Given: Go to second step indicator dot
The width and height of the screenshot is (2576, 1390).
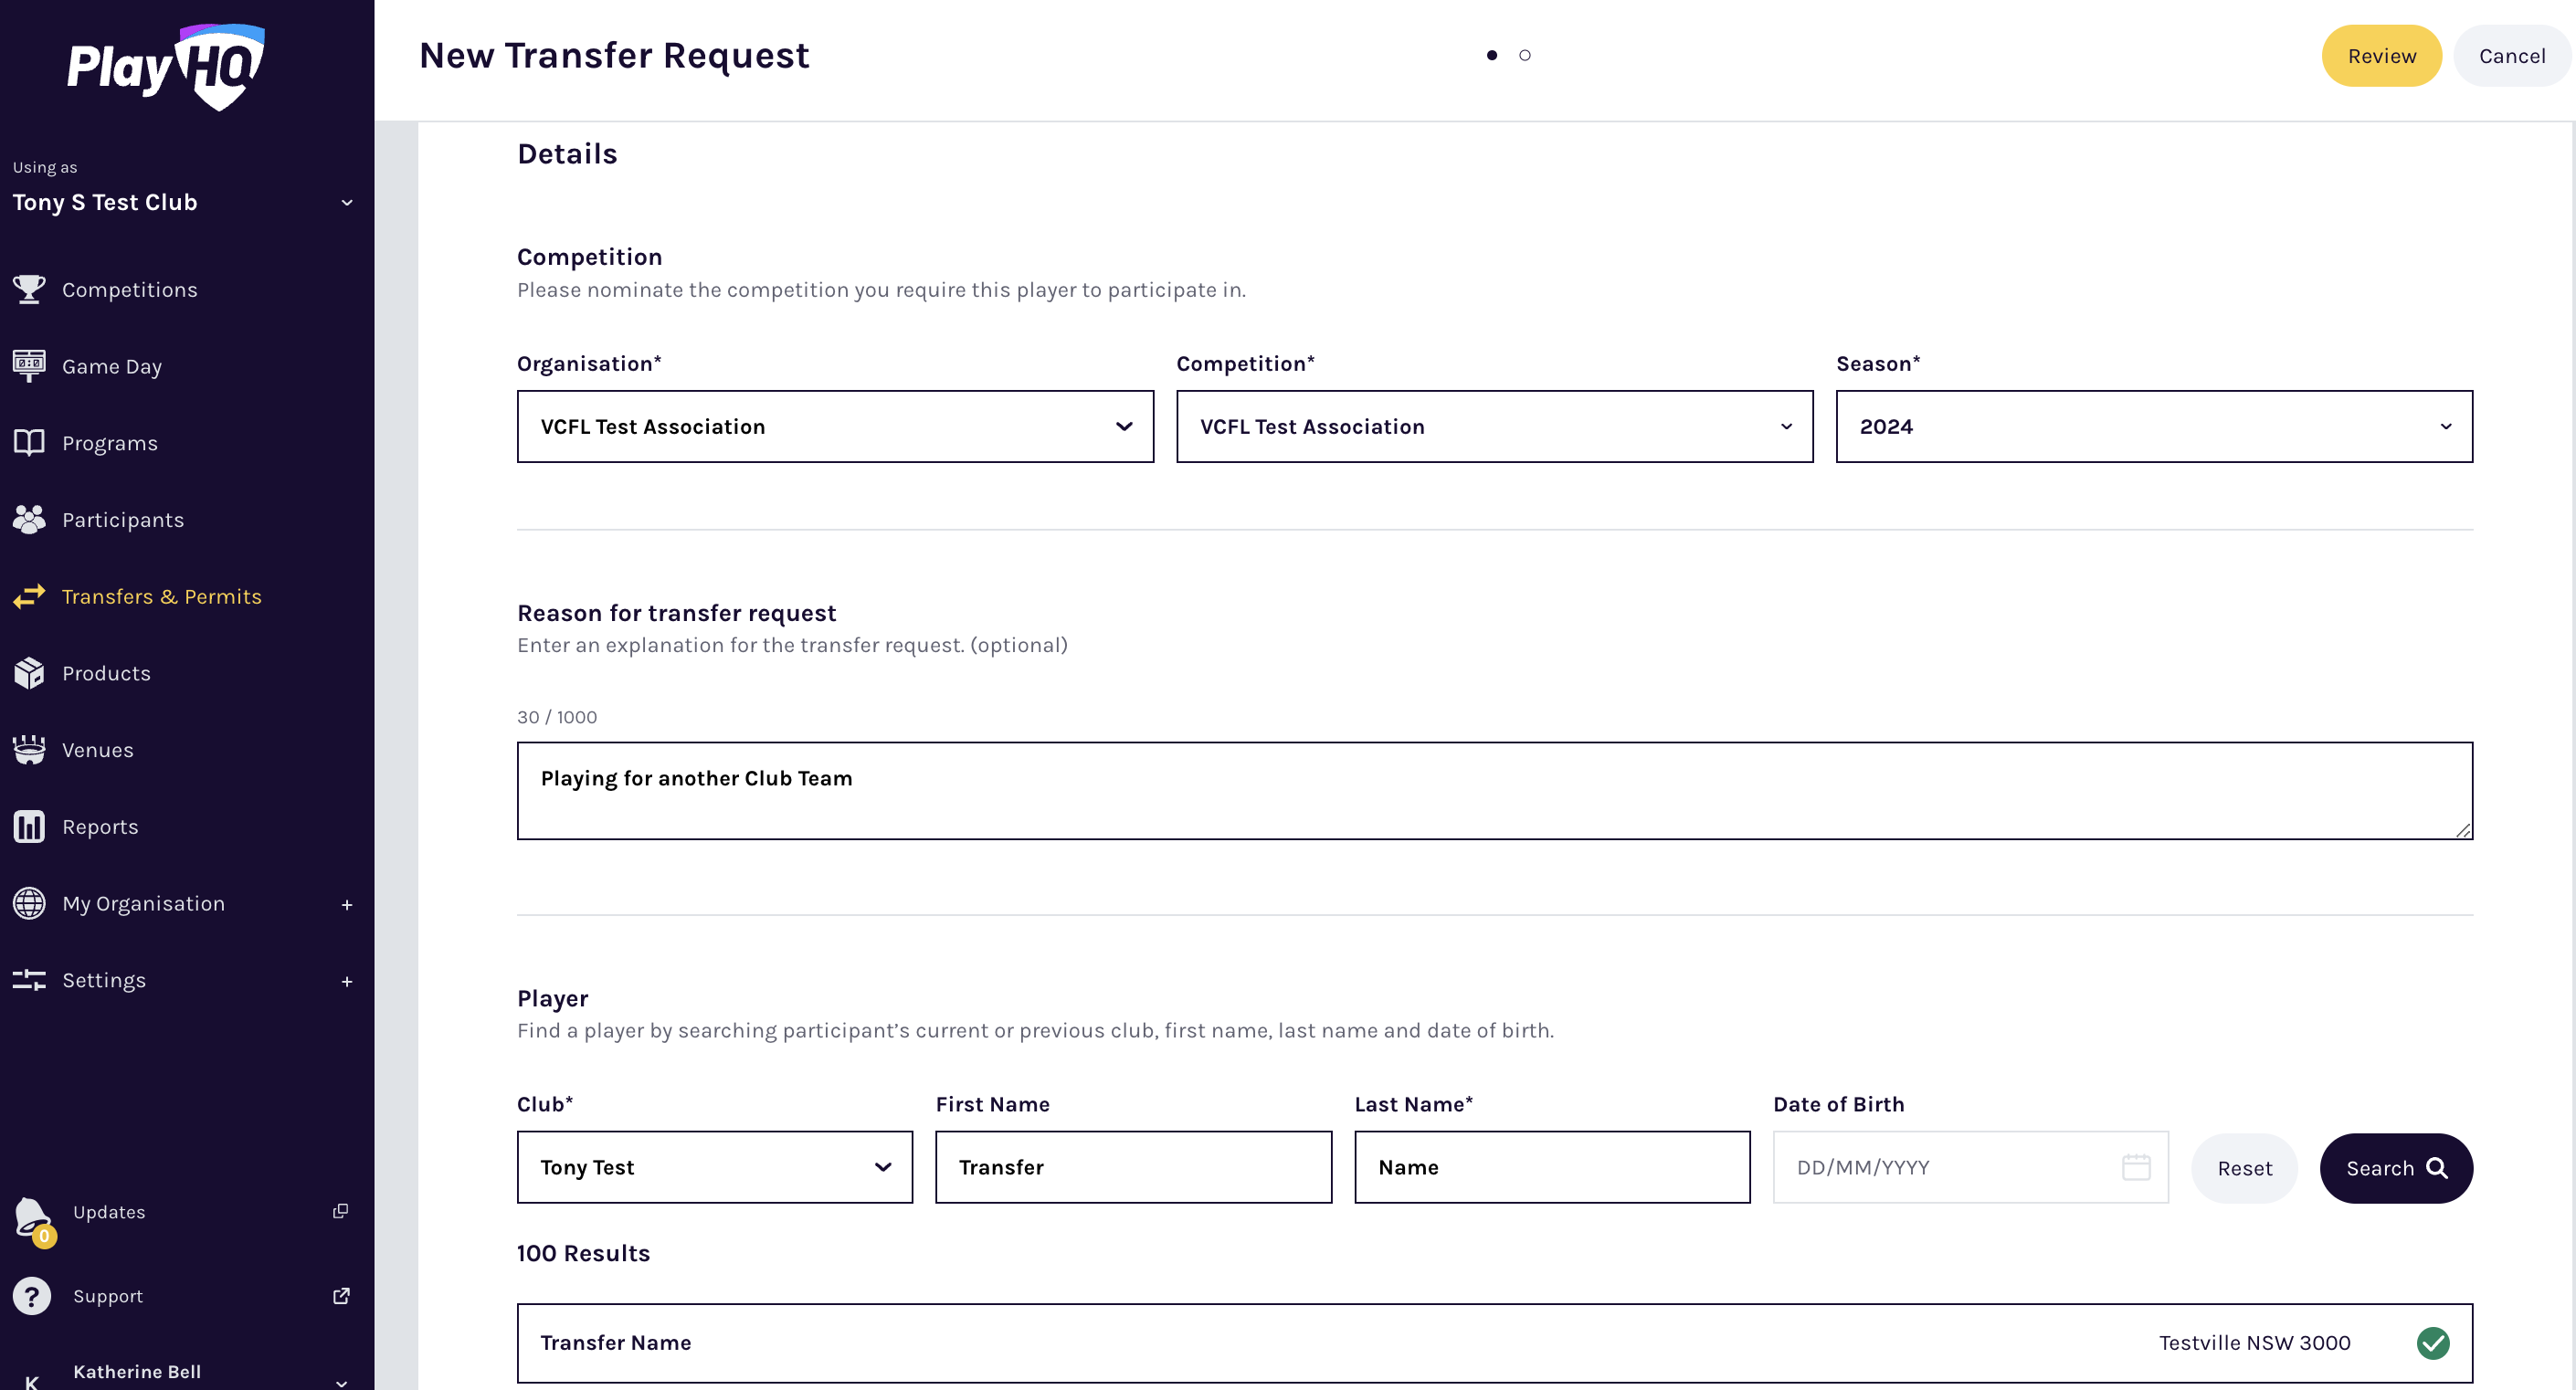Looking at the screenshot, I should point(1525,55).
